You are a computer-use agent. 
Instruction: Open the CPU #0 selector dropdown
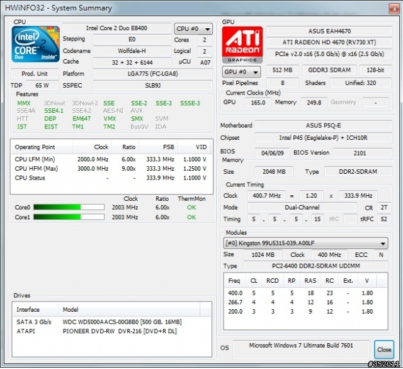pos(193,29)
